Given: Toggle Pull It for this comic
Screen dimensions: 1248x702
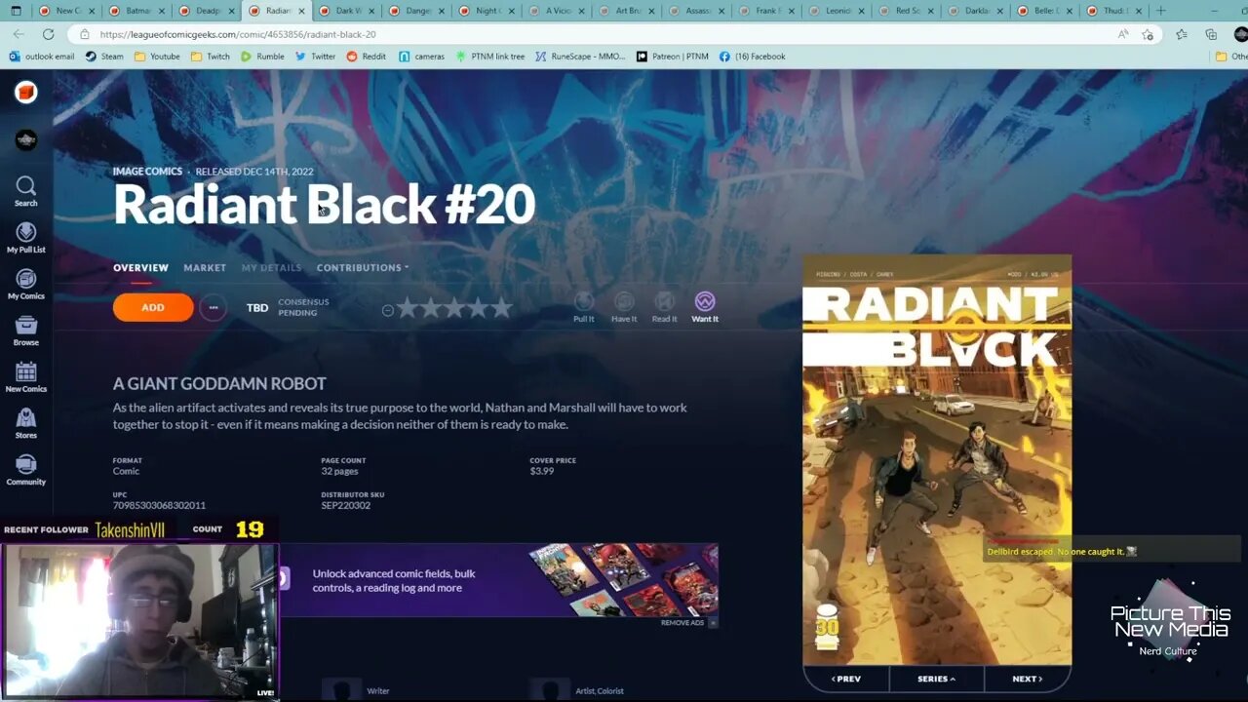Looking at the screenshot, I should tap(584, 307).
